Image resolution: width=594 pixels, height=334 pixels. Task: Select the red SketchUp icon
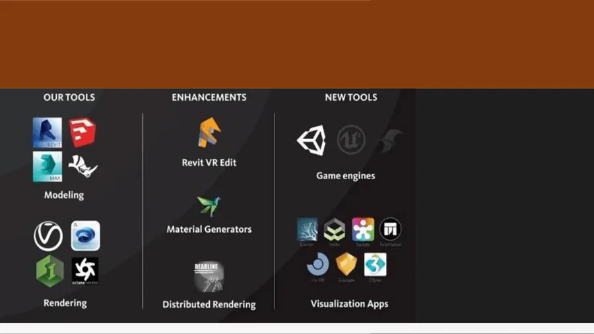[82, 132]
